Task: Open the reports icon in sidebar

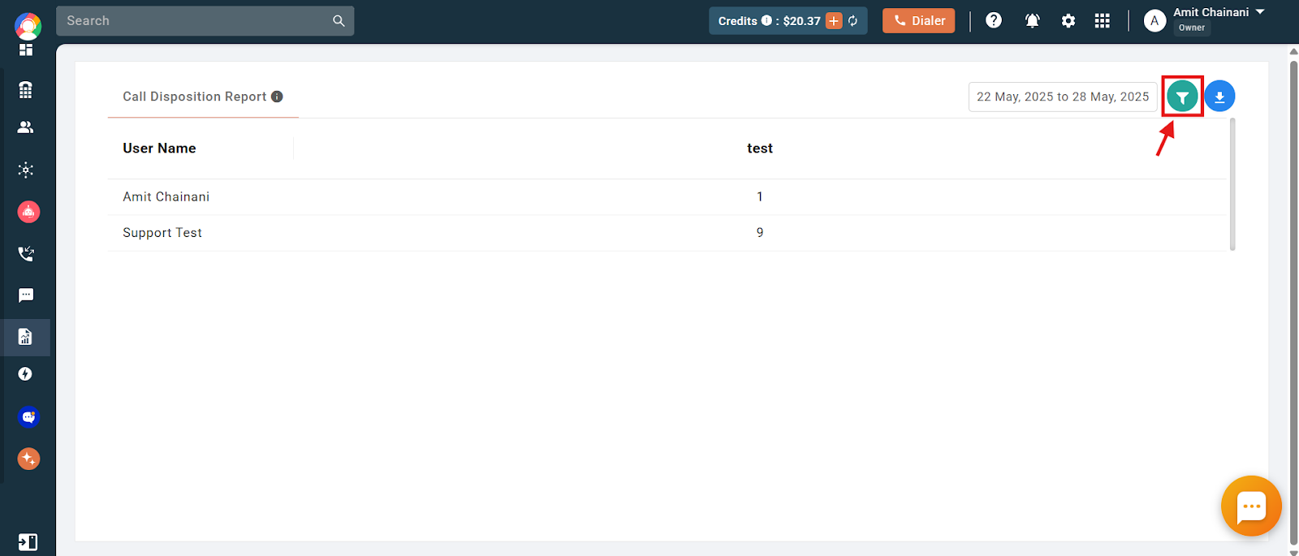Action: [x=25, y=337]
